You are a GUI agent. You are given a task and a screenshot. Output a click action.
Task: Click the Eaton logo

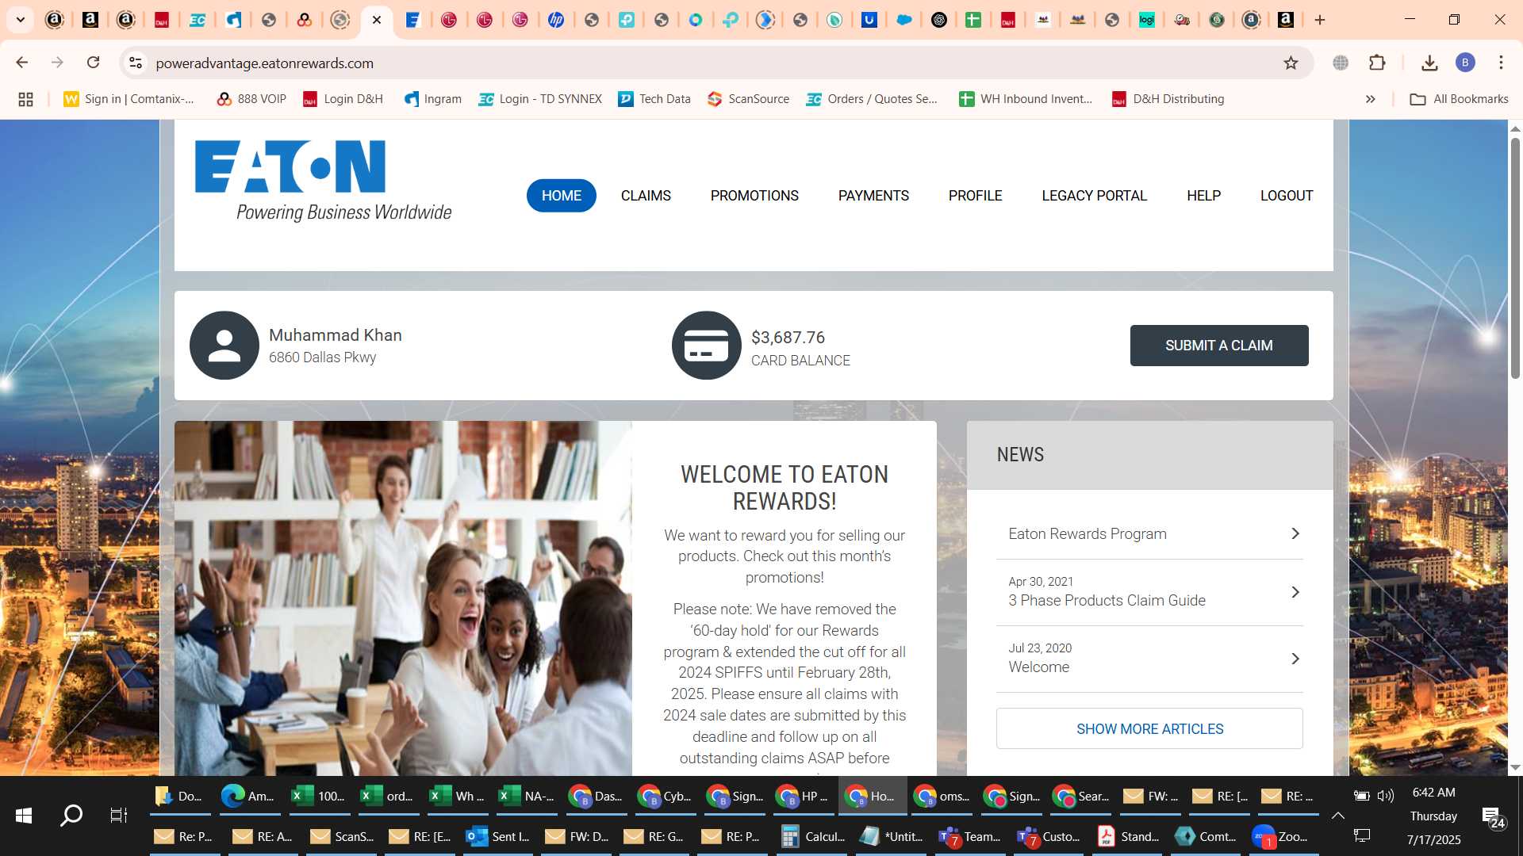coord(323,181)
